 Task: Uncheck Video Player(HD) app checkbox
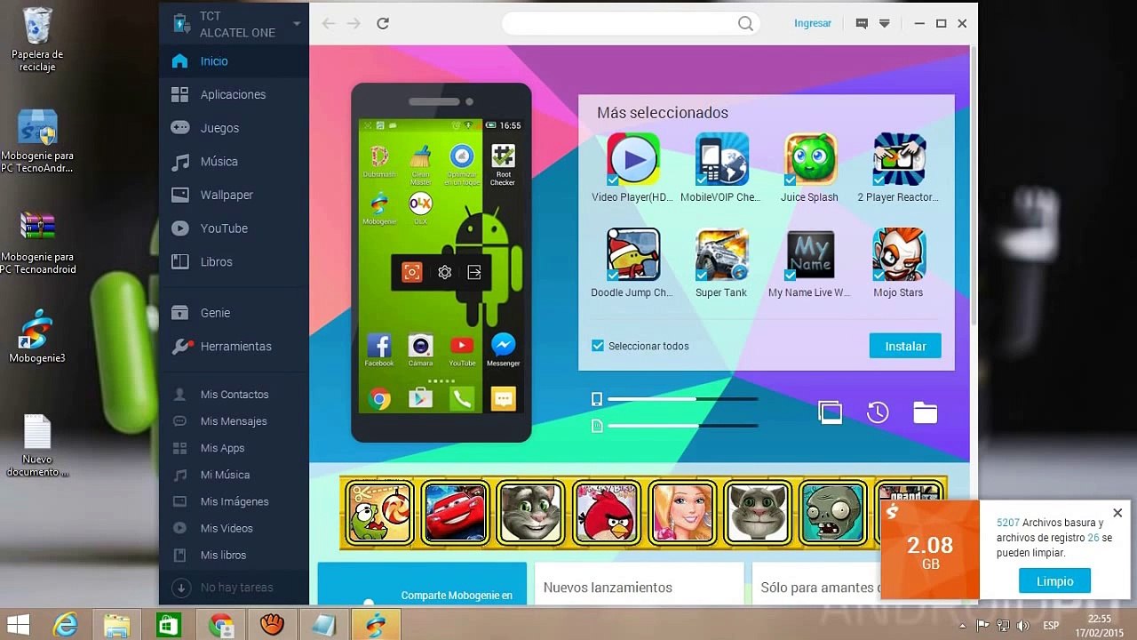tap(613, 179)
